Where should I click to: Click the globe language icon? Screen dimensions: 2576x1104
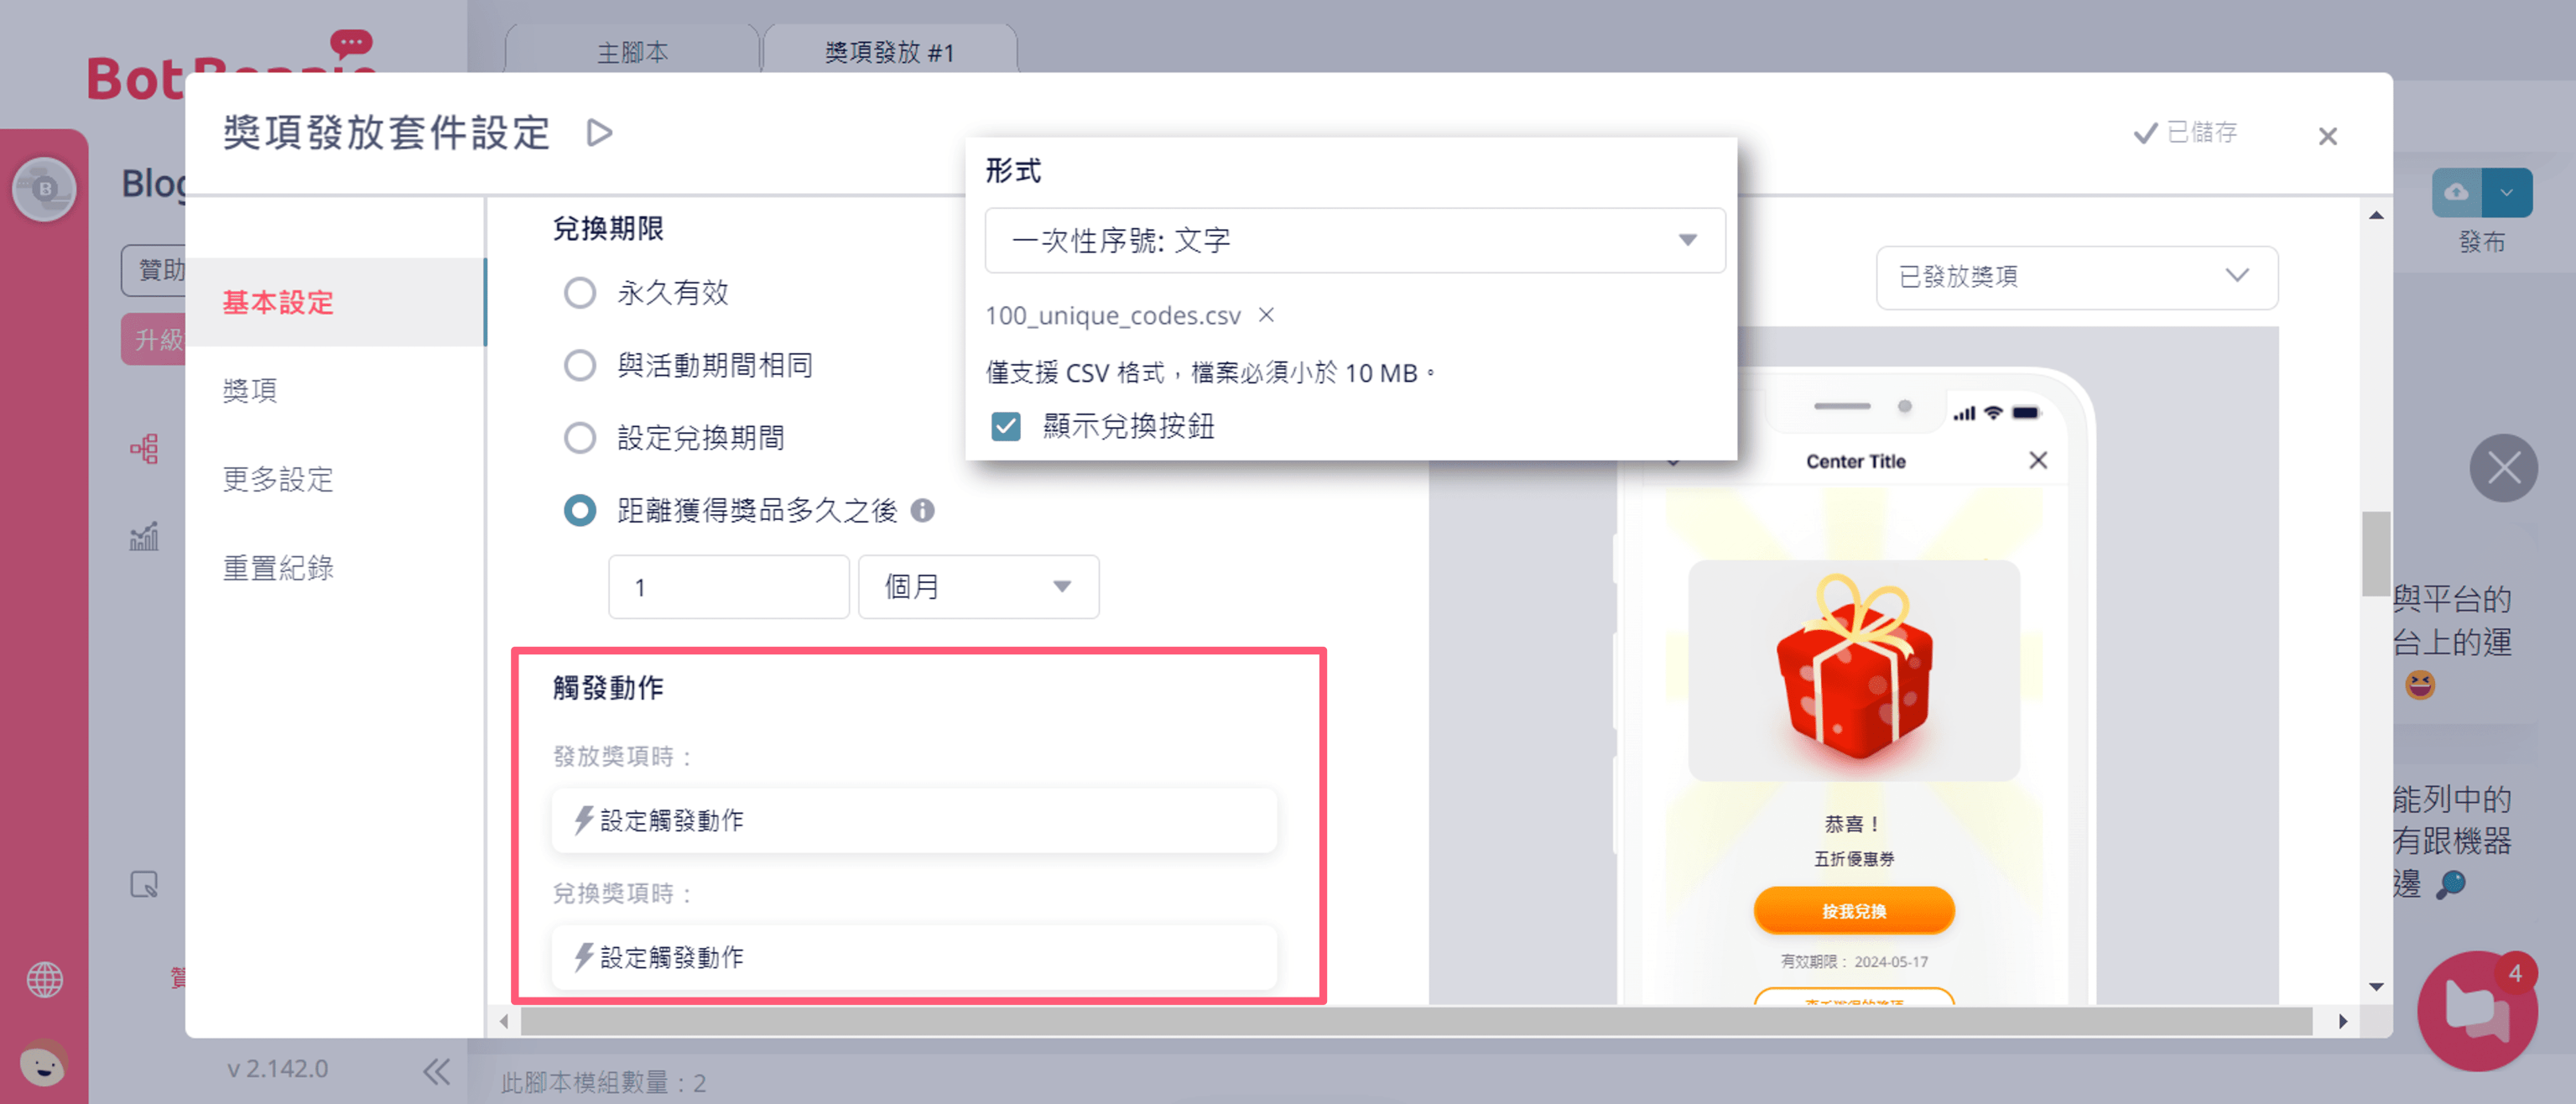tap(44, 979)
